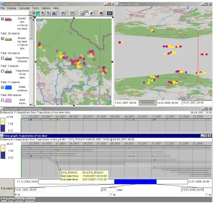Click the Trajectories of roe deer legend symbol
213x204 pixels.
8,71
